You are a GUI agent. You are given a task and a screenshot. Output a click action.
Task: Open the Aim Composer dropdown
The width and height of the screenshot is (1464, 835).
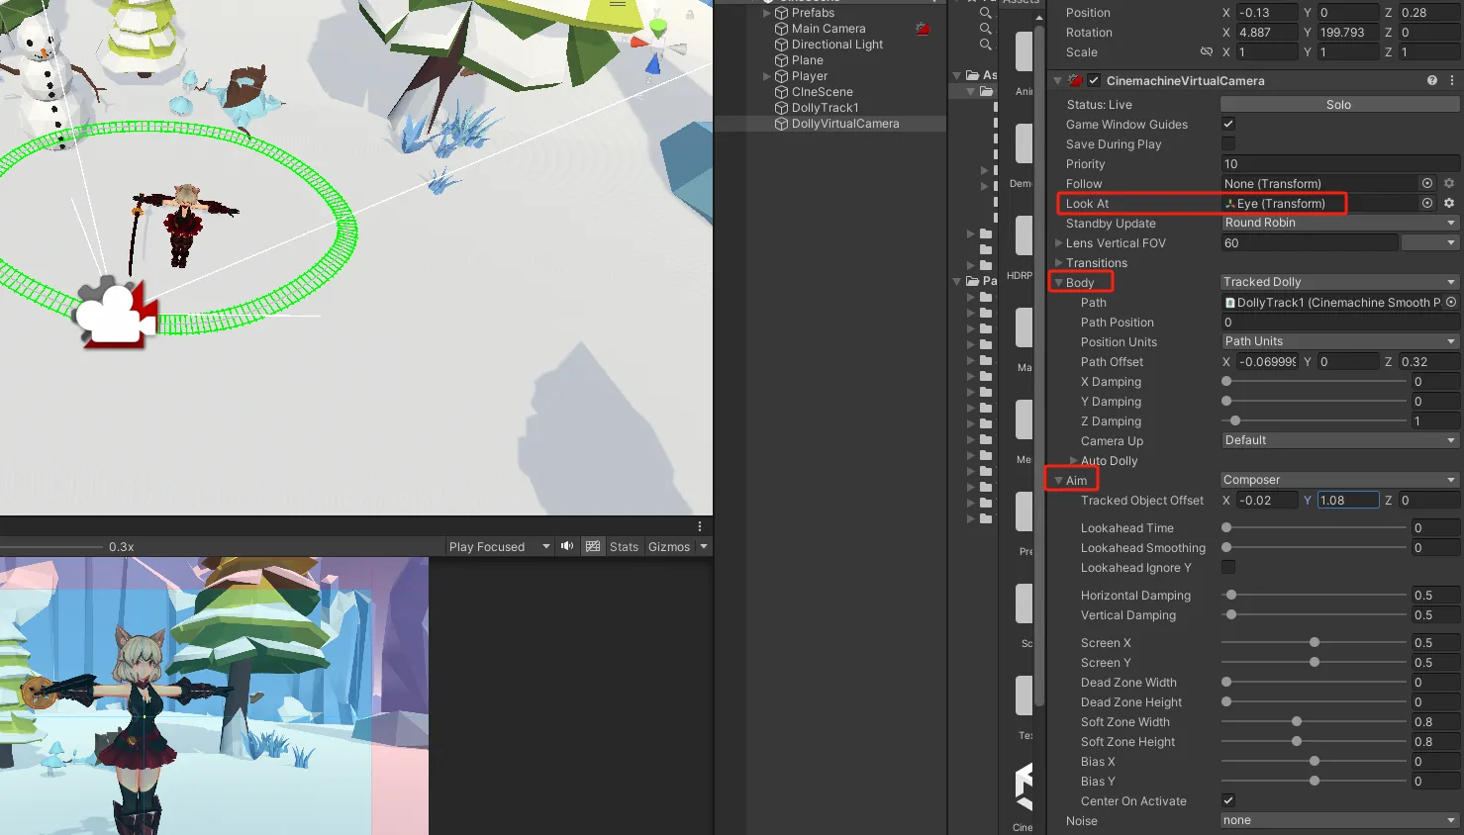tap(1340, 480)
